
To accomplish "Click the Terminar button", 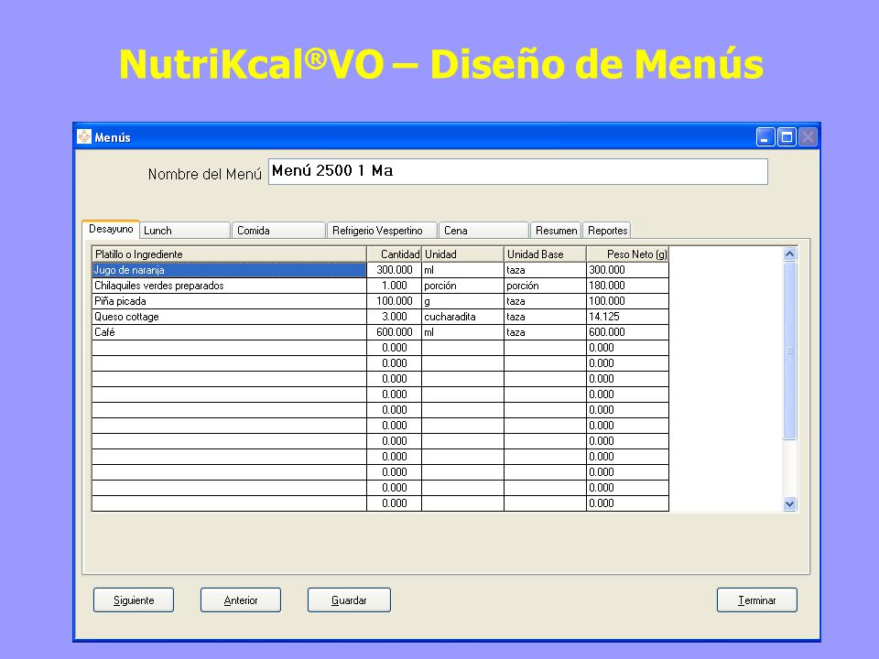I will [757, 600].
